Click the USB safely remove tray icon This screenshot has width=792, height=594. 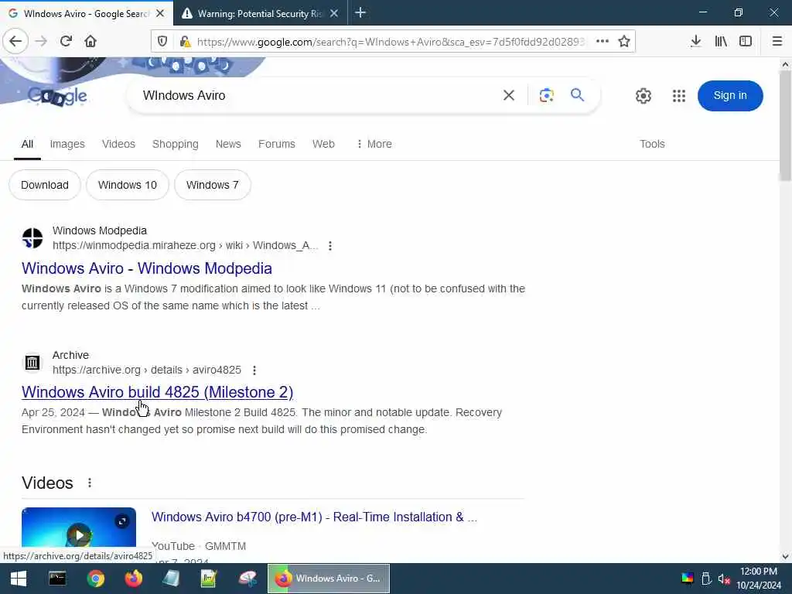706,579
